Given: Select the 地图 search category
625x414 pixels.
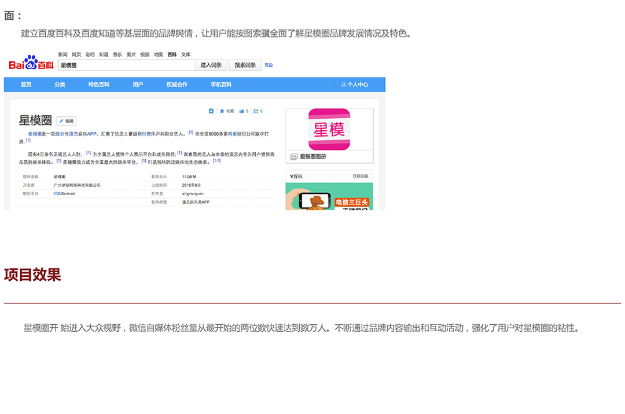Looking at the screenshot, I should [x=158, y=54].
